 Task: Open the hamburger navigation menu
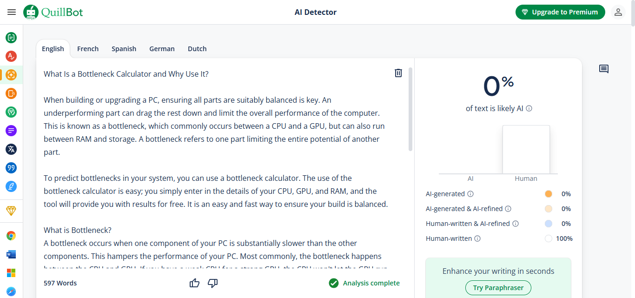(12, 12)
